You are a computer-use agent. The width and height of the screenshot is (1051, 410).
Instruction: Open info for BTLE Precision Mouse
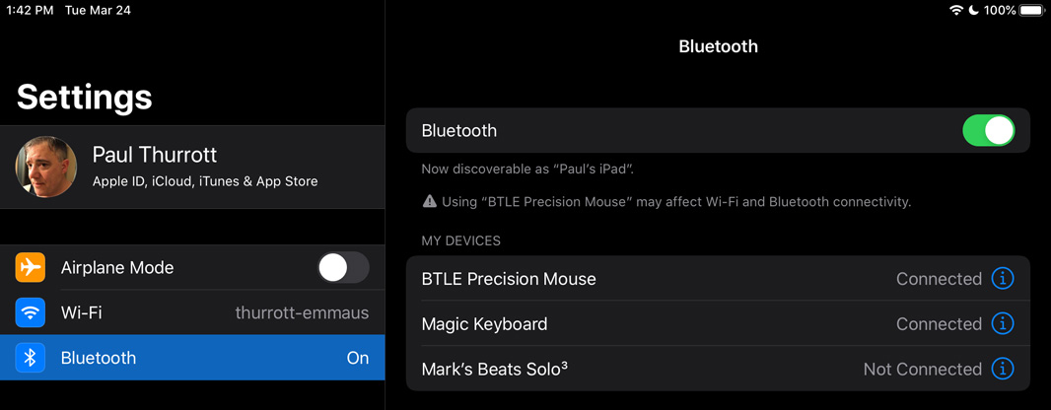click(x=1002, y=279)
